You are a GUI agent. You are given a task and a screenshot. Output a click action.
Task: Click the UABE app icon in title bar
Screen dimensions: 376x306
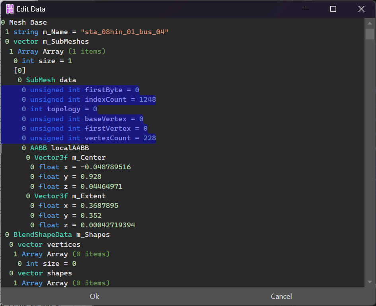point(10,9)
